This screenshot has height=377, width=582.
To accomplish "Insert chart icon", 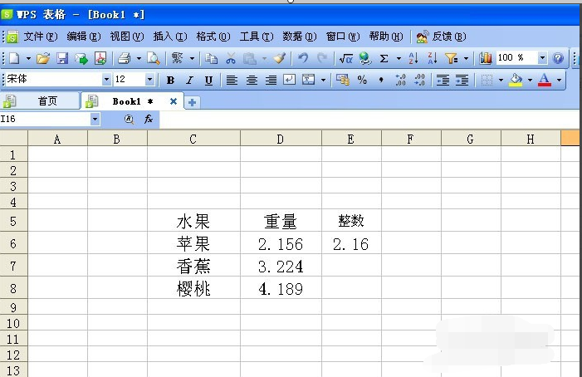I will click(485, 58).
